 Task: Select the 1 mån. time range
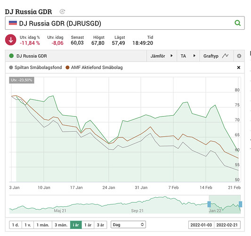point(43,225)
